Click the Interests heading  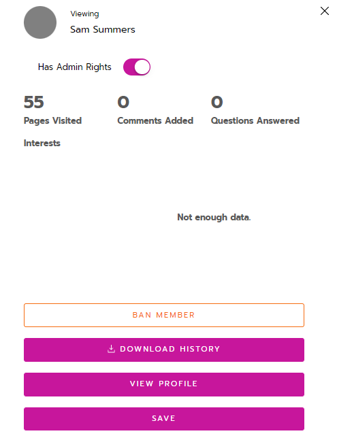pyautogui.click(x=42, y=143)
